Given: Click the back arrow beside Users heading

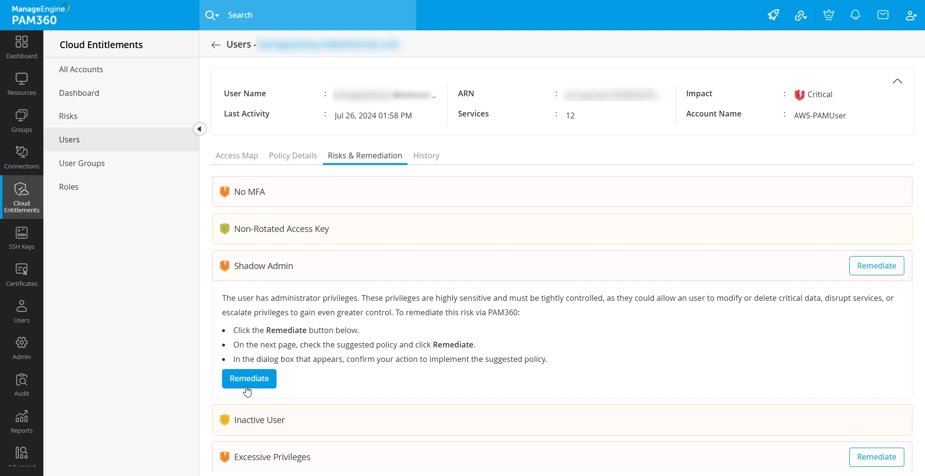Looking at the screenshot, I should point(216,45).
